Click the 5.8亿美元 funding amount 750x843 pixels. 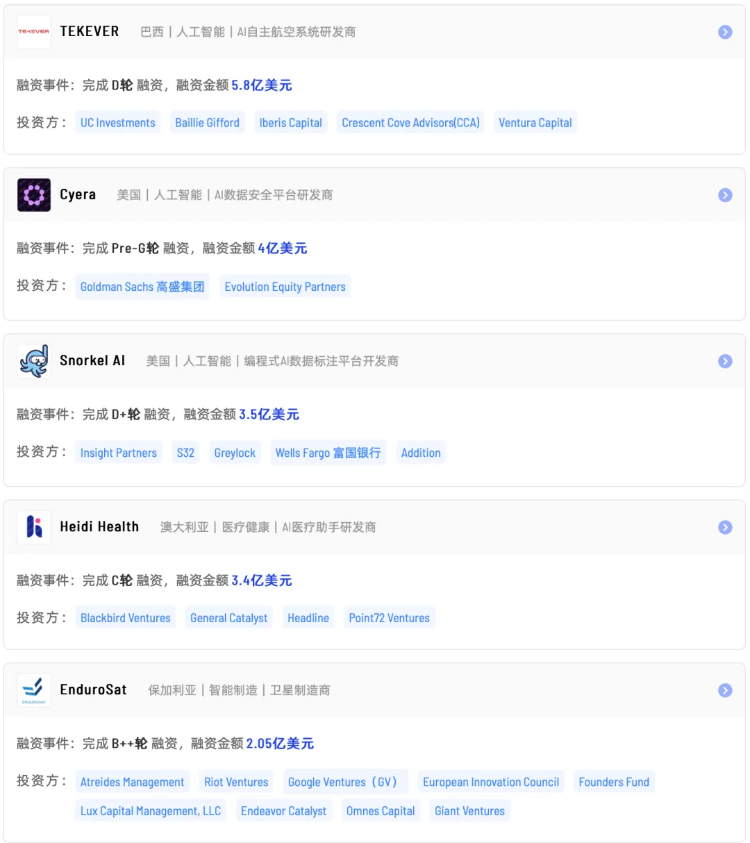262,85
